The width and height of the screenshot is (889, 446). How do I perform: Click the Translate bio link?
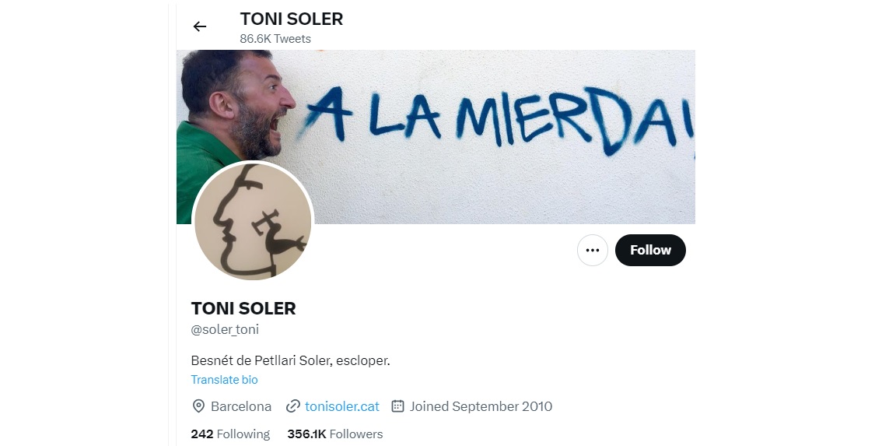224,380
